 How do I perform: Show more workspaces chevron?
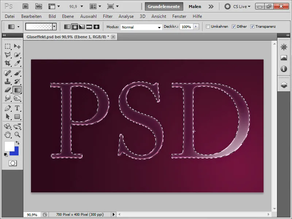pos(211,7)
